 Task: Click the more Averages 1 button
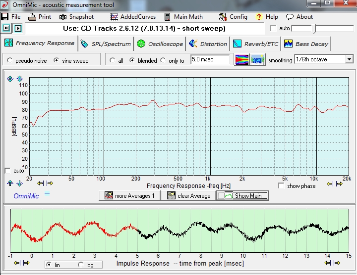tap(129, 195)
